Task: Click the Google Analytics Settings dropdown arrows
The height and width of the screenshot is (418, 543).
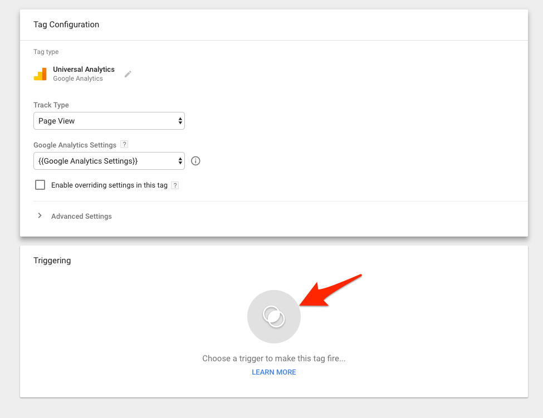Action: [x=179, y=161]
